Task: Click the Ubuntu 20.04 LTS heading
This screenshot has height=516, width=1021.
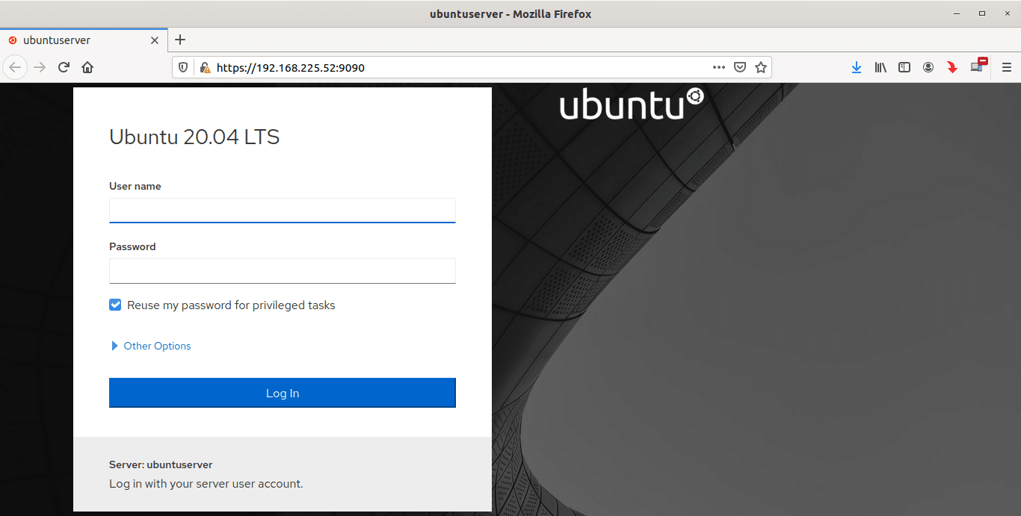Action: pyautogui.click(x=194, y=137)
